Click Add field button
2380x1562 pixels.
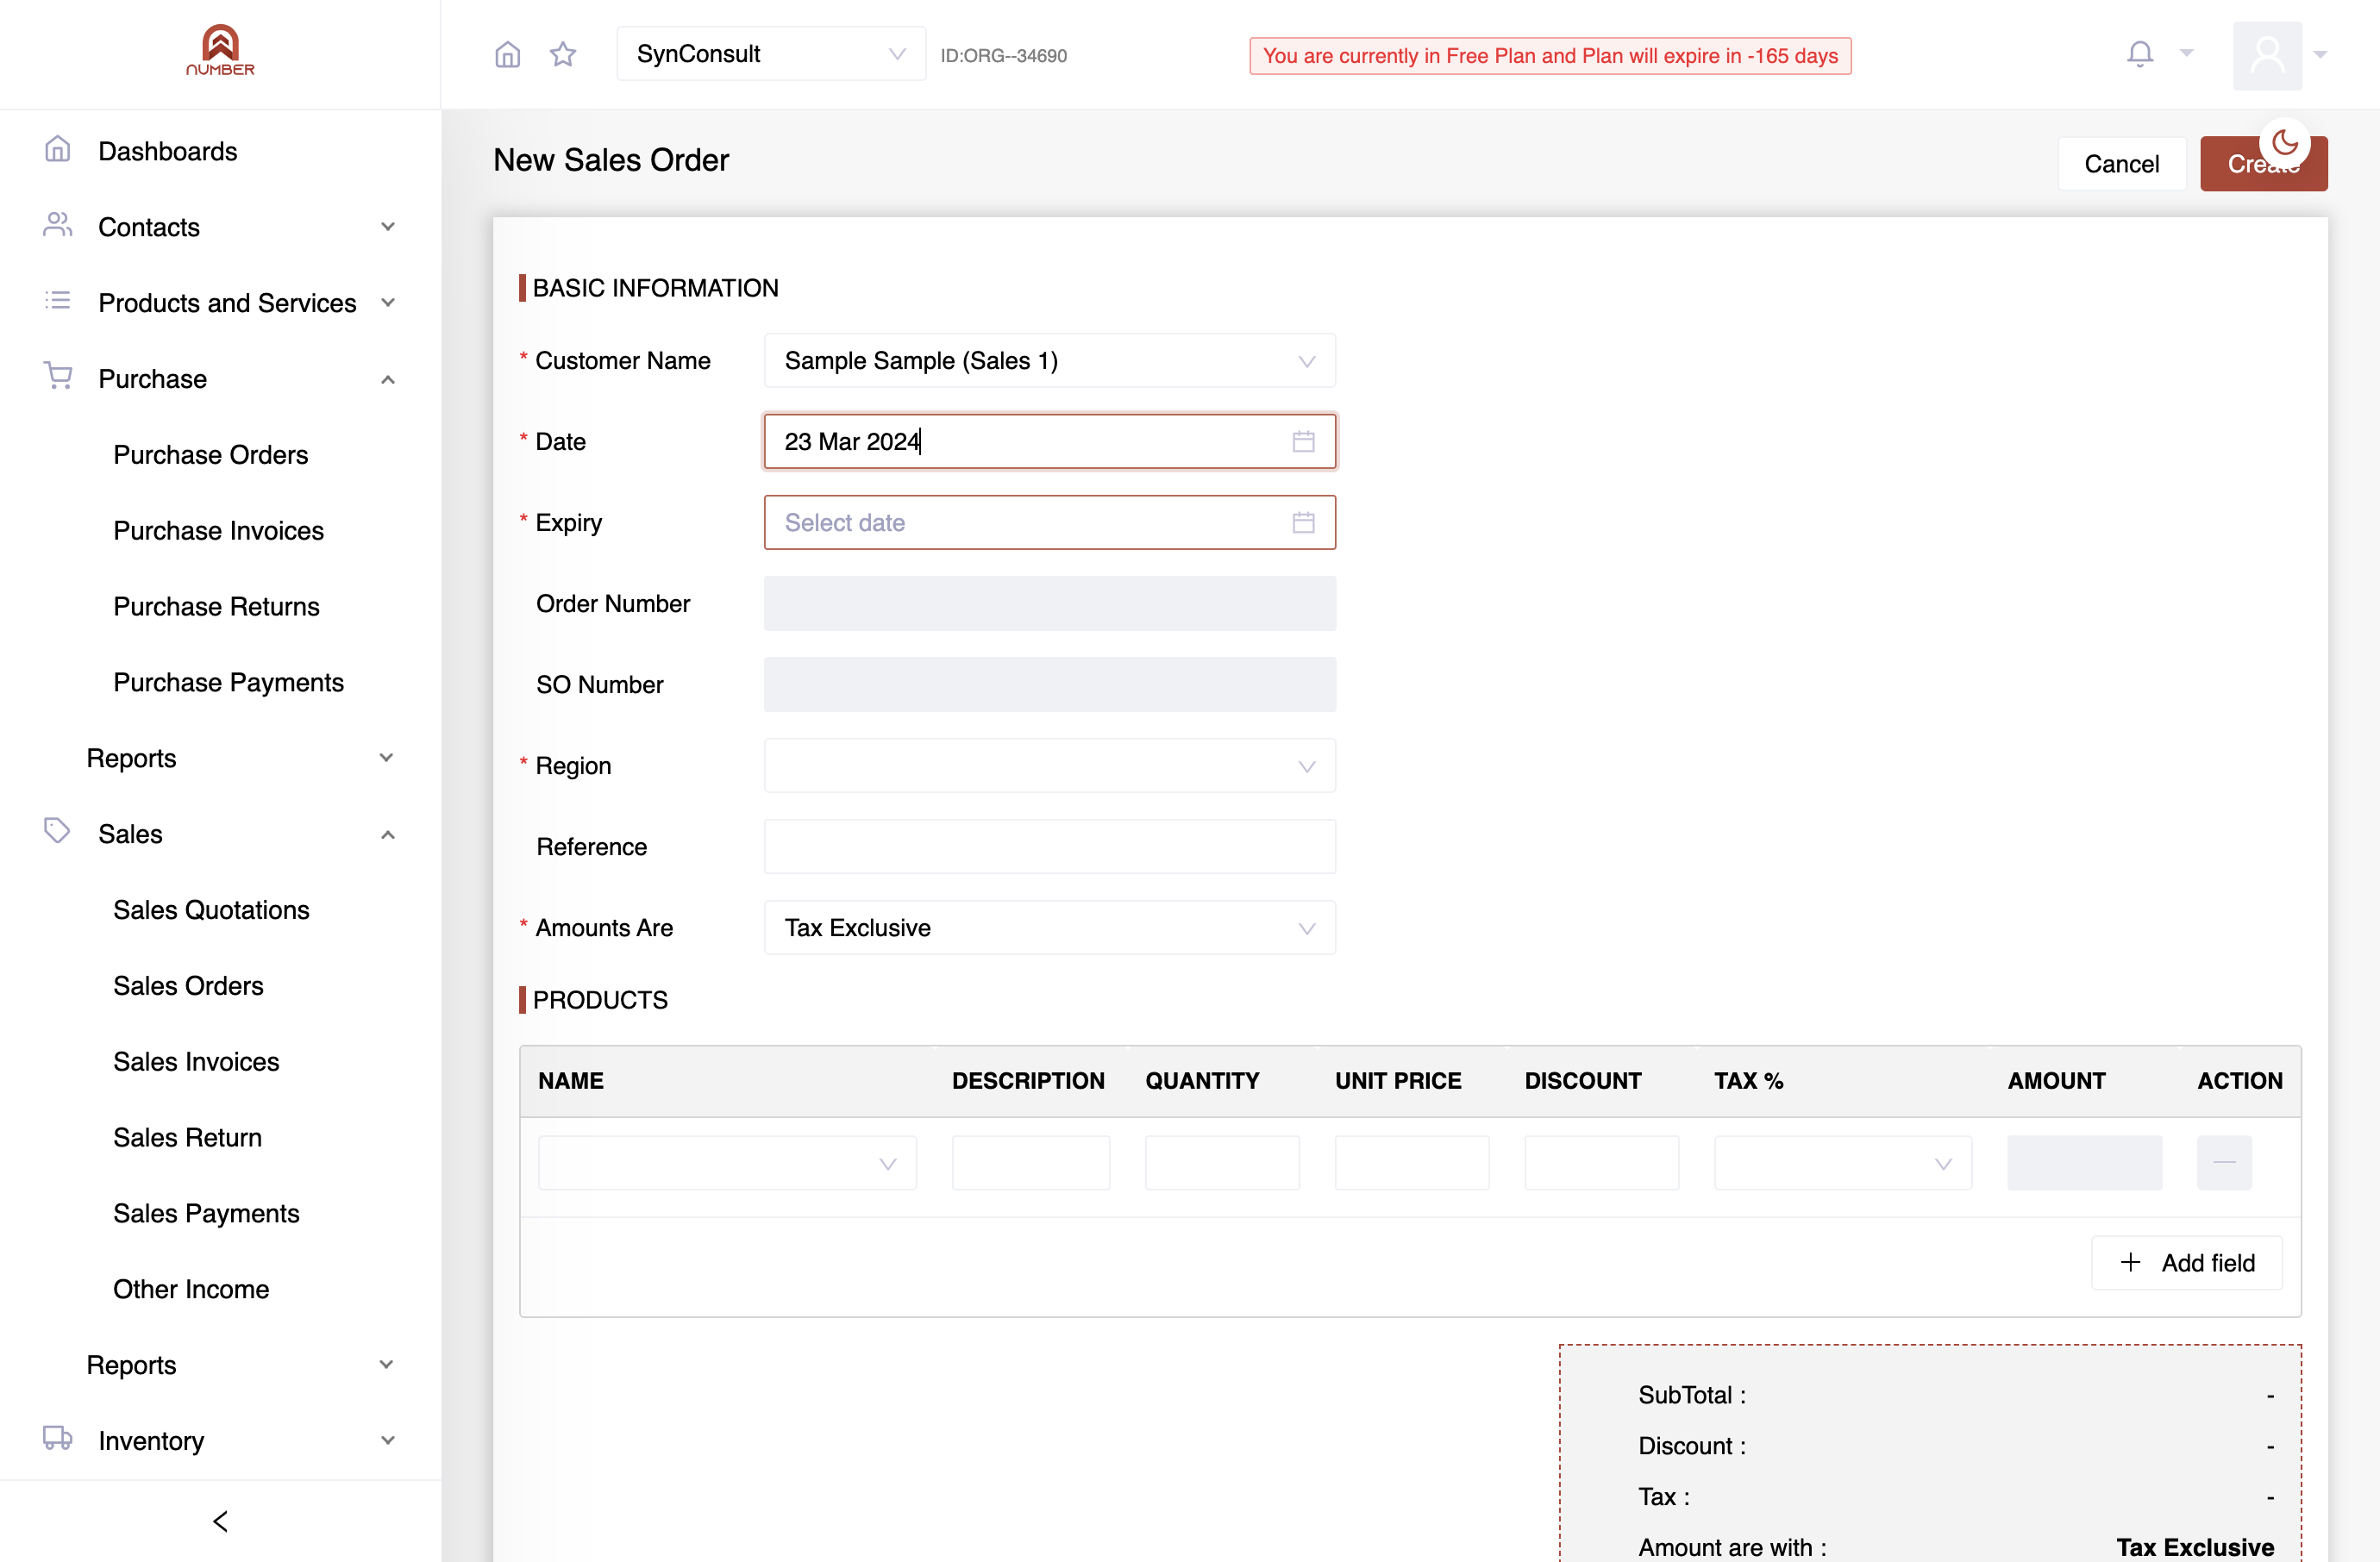coord(2186,1263)
